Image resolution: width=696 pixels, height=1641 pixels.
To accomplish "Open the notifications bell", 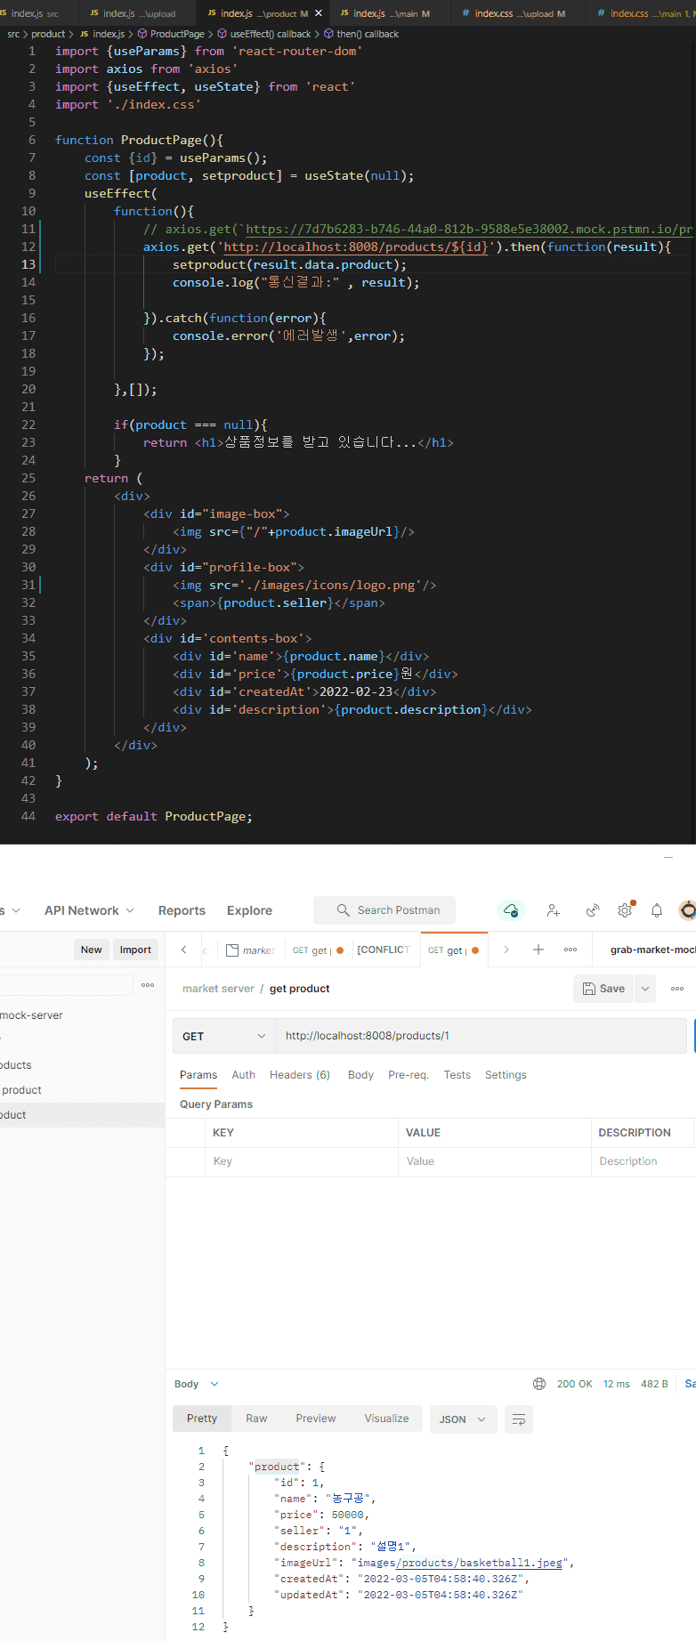I will [x=657, y=910].
